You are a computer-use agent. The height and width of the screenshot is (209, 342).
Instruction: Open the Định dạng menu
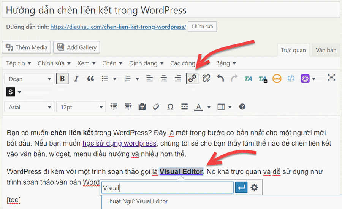(x=146, y=63)
